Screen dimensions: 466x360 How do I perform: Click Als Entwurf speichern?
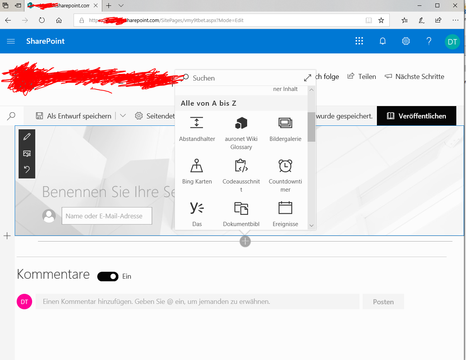click(x=73, y=116)
